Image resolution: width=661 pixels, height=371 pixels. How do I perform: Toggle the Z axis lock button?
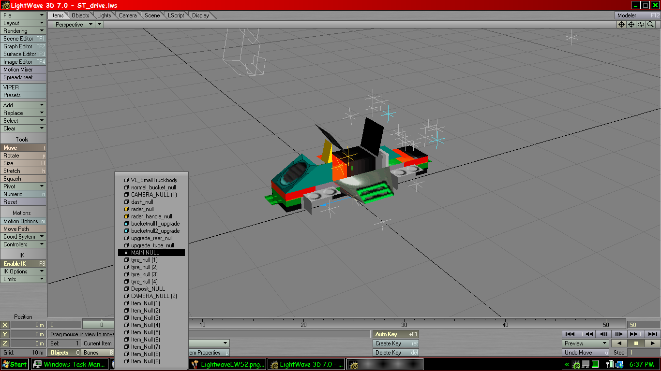[x=5, y=343]
